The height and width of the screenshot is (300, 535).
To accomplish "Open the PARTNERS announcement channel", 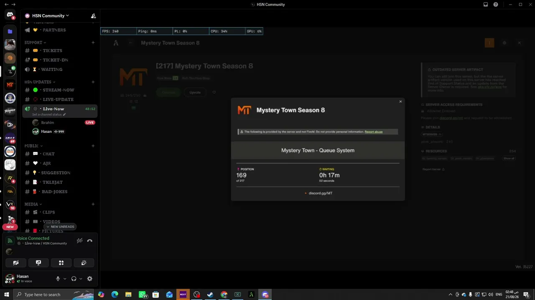I will (x=60, y=30).
